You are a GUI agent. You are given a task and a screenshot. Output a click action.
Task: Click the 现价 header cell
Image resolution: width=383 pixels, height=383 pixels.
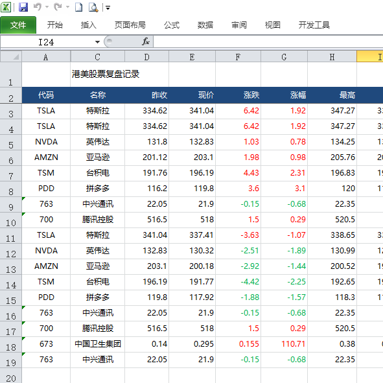(192, 95)
